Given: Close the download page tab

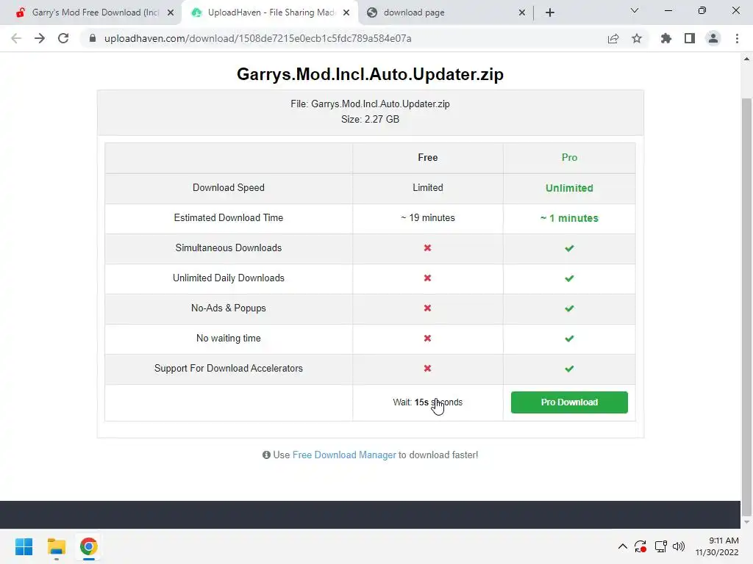Looking at the screenshot, I should tap(522, 13).
